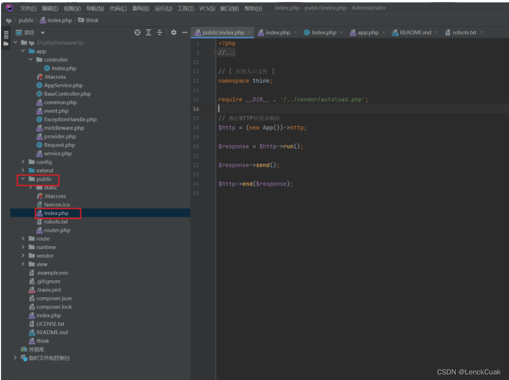This screenshot has height=380, width=509.
Task: Open the File (文件) menu
Action: pyautogui.click(x=28, y=8)
